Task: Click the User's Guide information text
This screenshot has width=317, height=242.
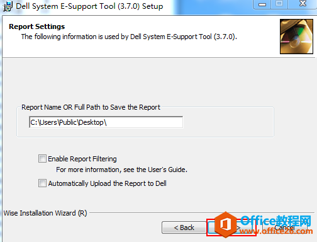Action: point(121,170)
